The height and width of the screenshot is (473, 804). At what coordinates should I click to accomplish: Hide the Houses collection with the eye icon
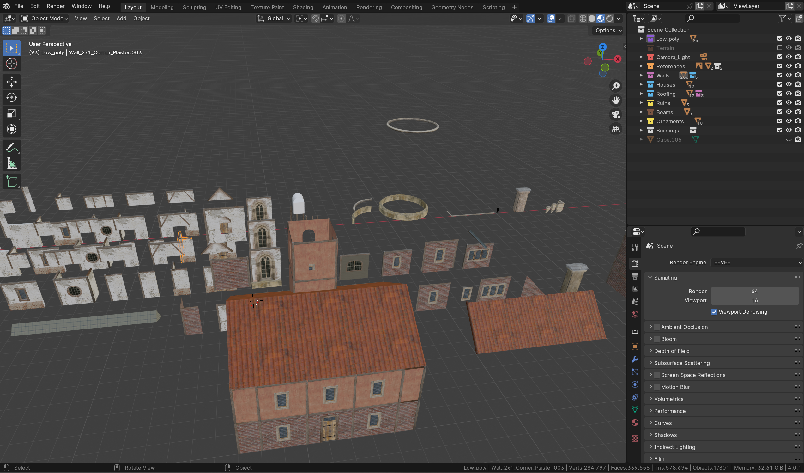(789, 84)
